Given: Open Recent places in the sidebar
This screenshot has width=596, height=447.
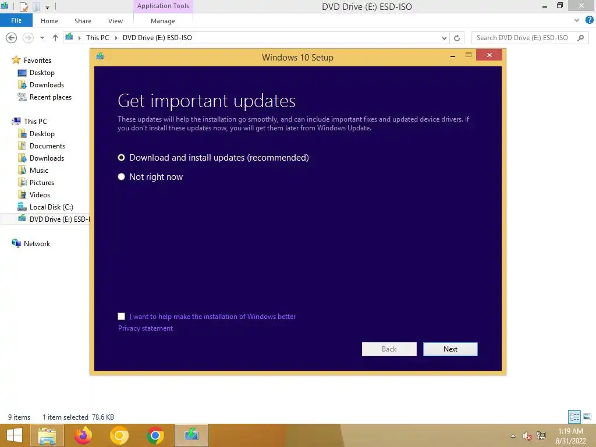Looking at the screenshot, I should 51,97.
